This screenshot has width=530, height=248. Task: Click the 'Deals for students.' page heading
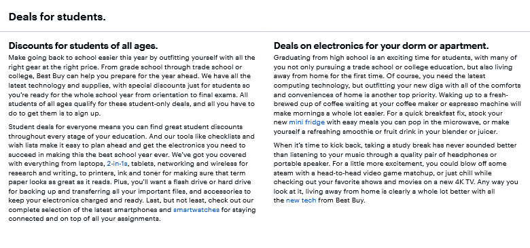pyautogui.click(x=57, y=16)
